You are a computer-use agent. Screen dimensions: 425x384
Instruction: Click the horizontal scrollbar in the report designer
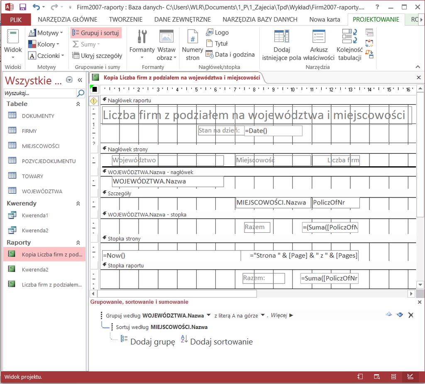click(x=177, y=294)
